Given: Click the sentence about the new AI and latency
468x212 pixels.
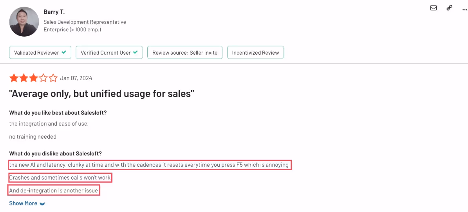Looking at the screenshot, I should 149,165.
